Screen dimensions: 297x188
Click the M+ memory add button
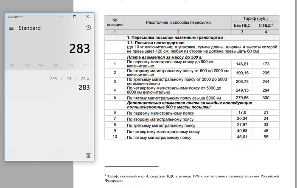42,65
